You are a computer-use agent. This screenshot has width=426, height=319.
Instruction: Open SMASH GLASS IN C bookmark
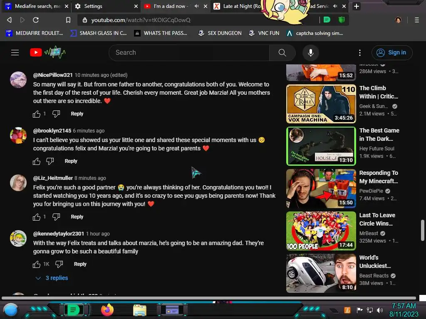coord(98,33)
